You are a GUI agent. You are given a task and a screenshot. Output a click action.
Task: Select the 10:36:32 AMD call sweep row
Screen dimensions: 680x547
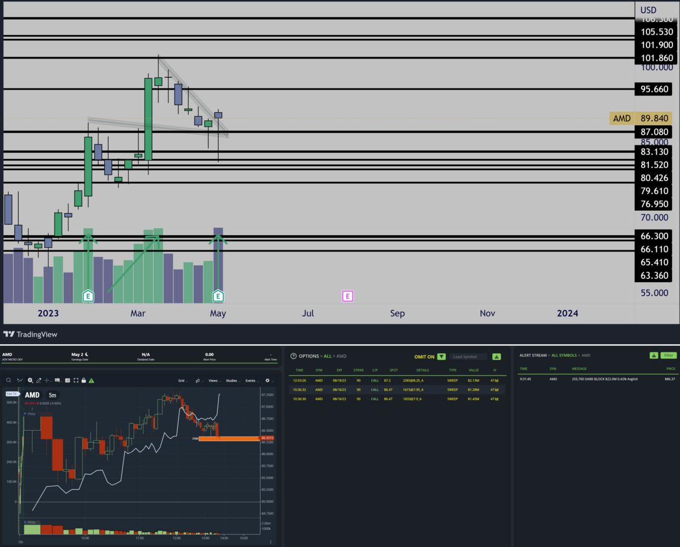pyautogui.click(x=397, y=389)
